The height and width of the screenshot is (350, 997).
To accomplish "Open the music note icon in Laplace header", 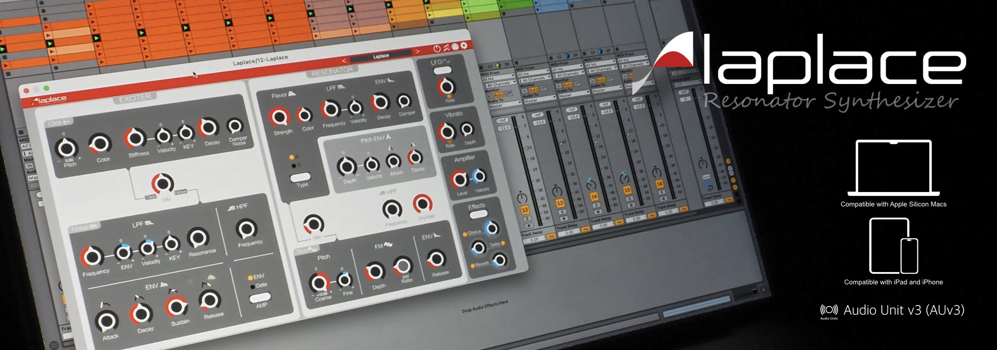I will [x=446, y=47].
